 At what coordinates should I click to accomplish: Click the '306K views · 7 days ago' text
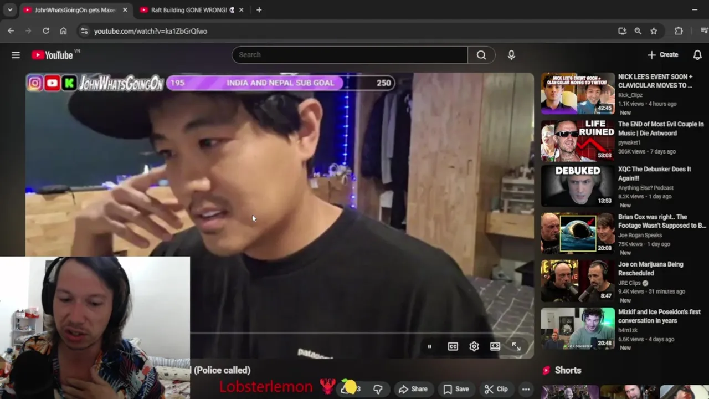coord(647,151)
